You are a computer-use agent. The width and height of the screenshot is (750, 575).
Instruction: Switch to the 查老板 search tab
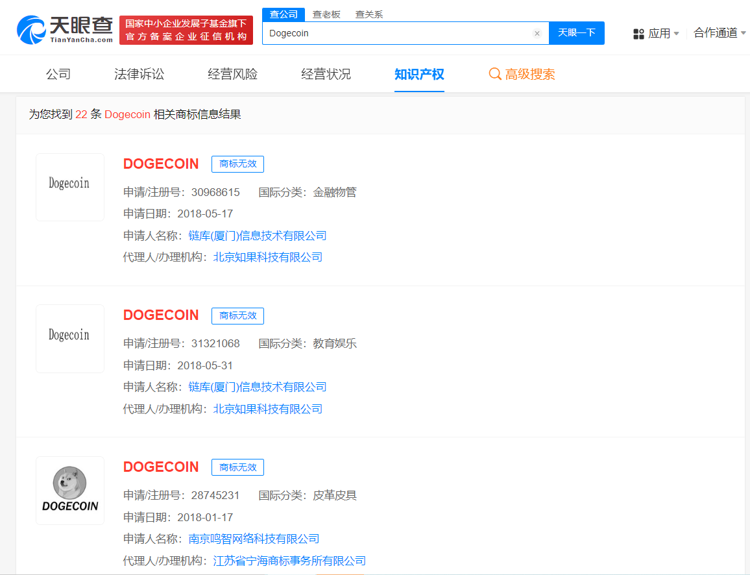click(326, 13)
